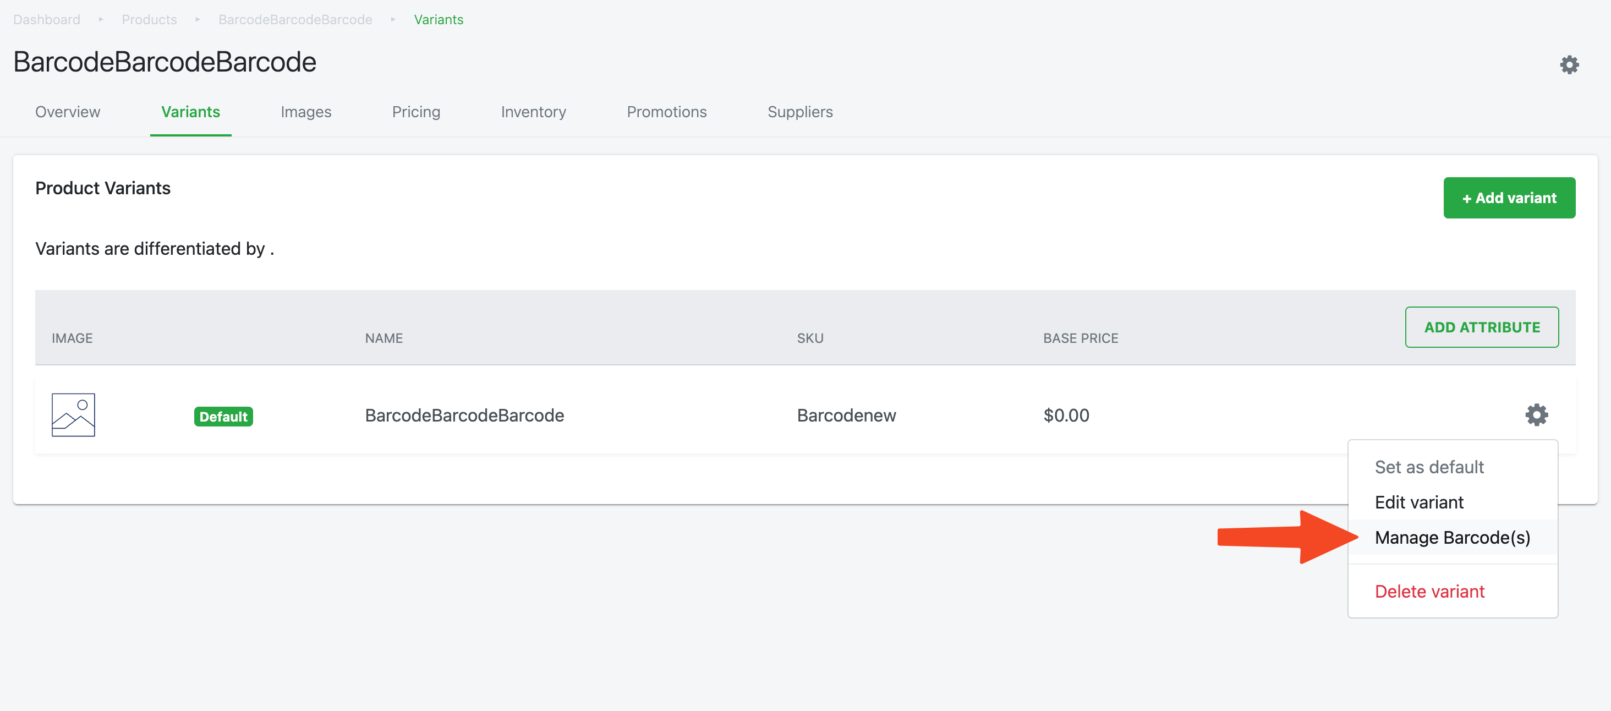The image size is (1611, 711).
Task: Select the Variants breadcrumb
Action: pyautogui.click(x=439, y=19)
